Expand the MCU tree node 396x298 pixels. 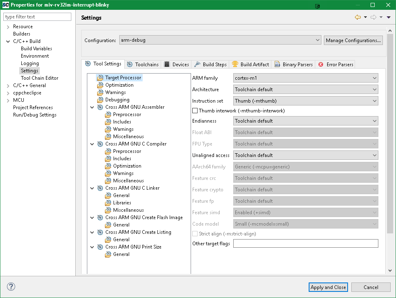[x=8, y=100]
